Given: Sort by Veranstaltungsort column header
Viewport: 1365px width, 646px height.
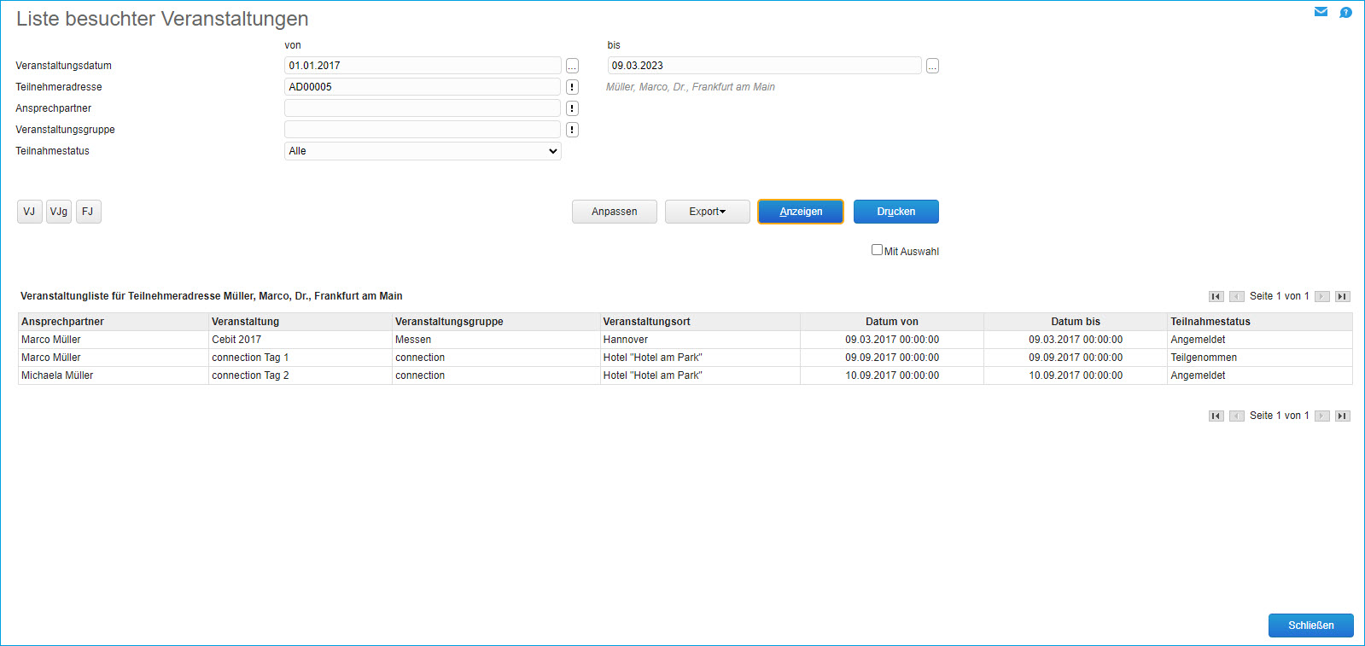Looking at the screenshot, I should click(x=646, y=322).
